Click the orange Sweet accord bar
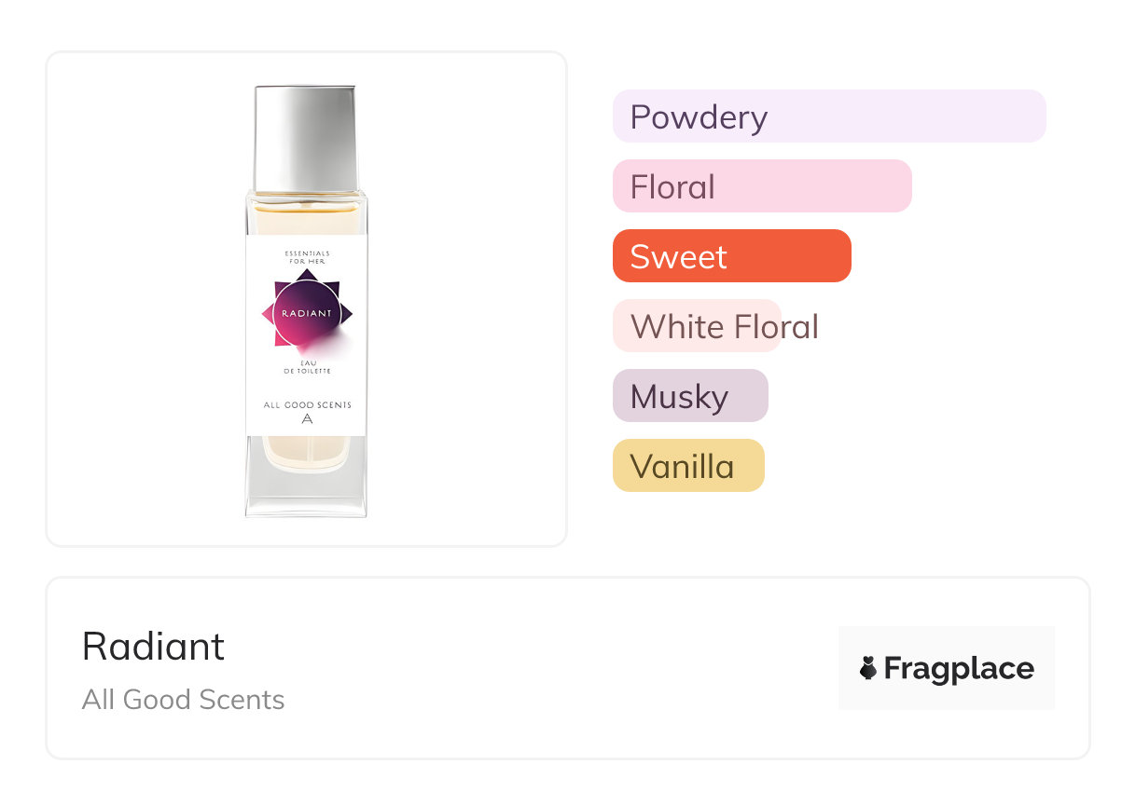The height and width of the screenshot is (805, 1136). pyautogui.click(x=731, y=256)
